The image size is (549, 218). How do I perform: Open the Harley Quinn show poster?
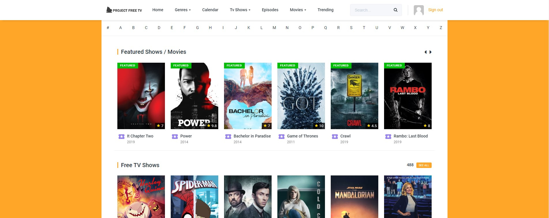tap(141, 197)
